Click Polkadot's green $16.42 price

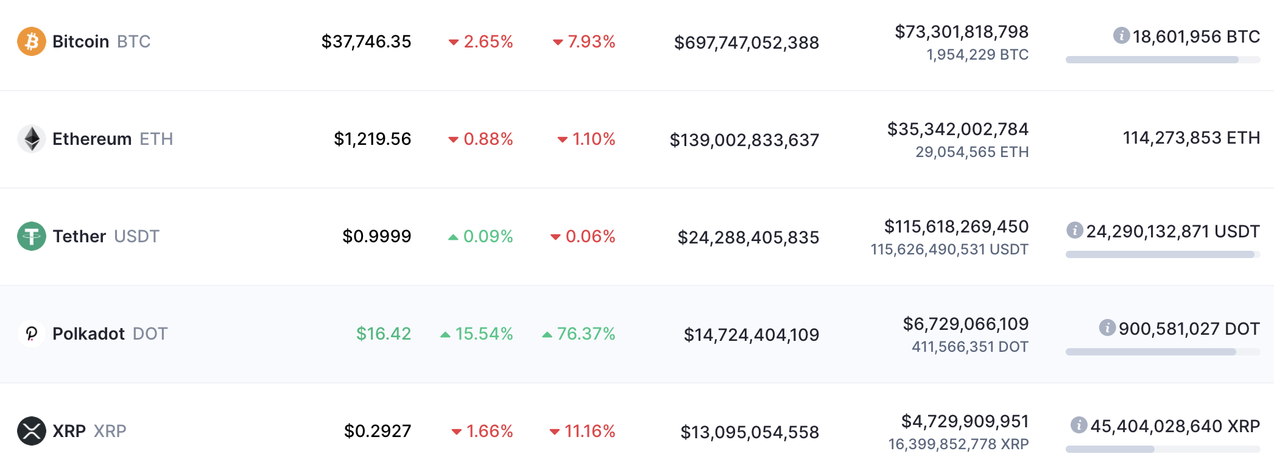tap(384, 334)
